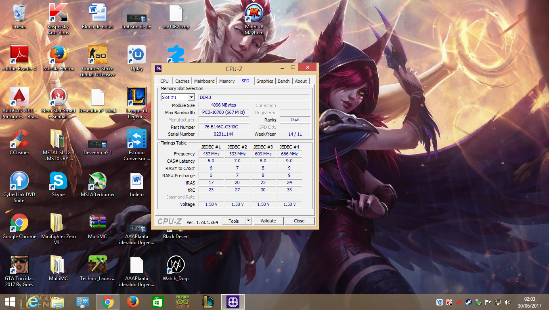Screen dimensions: 549x310
Task: Select the Technic_Launcher desktop icon
Action: (x=97, y=268)
